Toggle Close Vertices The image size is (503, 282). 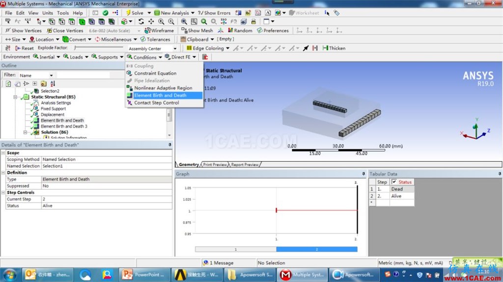click(x=65, y=30)
